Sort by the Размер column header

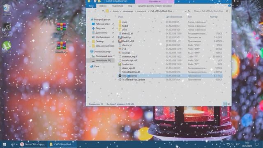214,17
